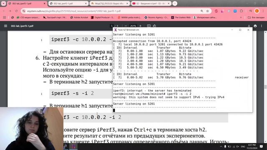The height and width of the screenshot is (150, 267).
Task: Open the Windows notification center
Action: (261, 146)
